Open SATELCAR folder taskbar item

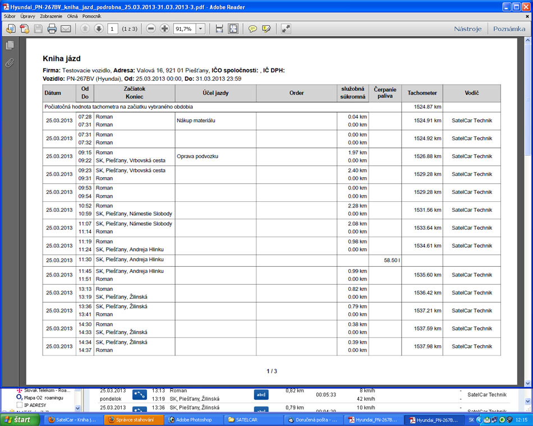[x=253, y=420]
